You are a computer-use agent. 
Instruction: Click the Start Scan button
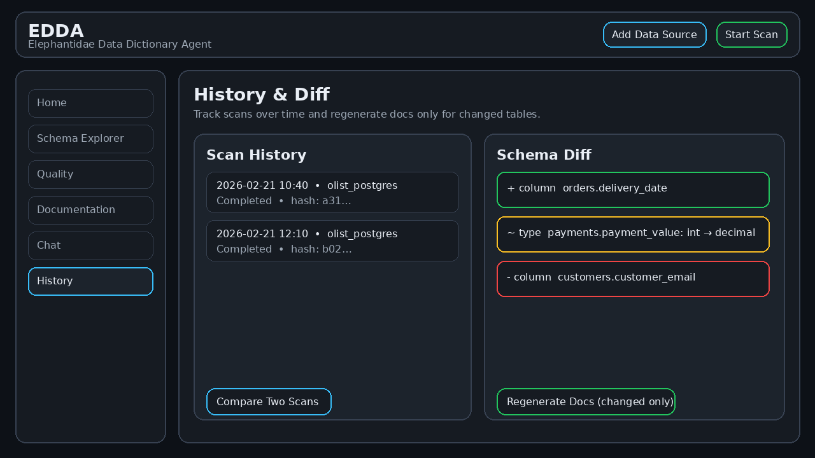point(751,34)
